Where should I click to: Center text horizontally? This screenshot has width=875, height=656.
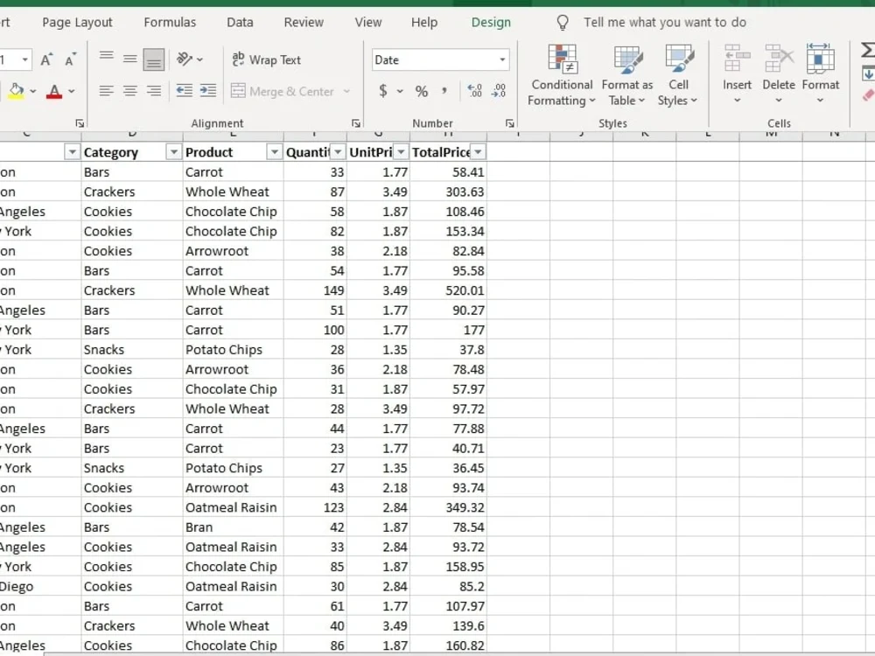[x=130, y=91]
